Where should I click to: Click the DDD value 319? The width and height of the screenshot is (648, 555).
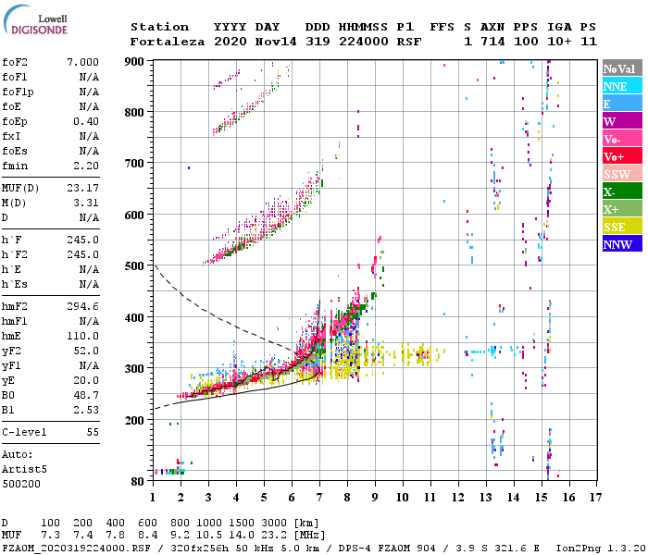[318, 42]
